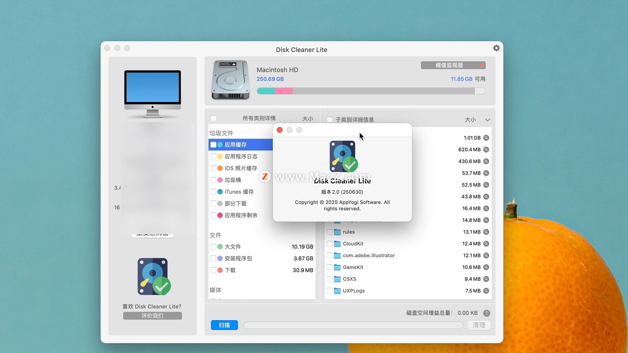Screen dimensions: 628x353
Task: Open settings gear in Disk Cleaner Lite
Action: point(496,48)
